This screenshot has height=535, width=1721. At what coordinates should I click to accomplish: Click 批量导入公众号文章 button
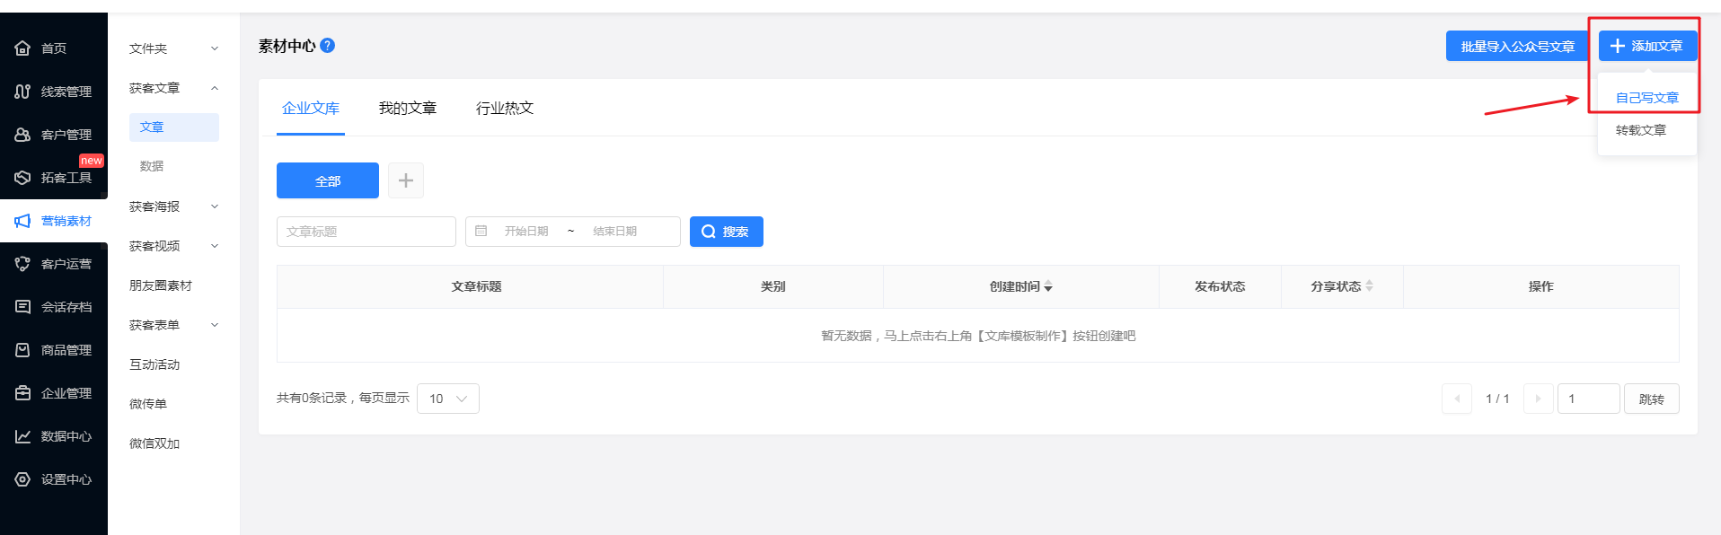[1518, 46]
